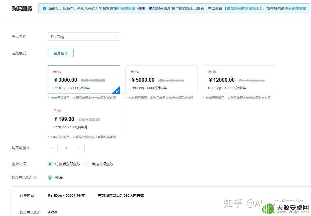Click the PerfDog - 6000分钟/年 description

[149, 88]
